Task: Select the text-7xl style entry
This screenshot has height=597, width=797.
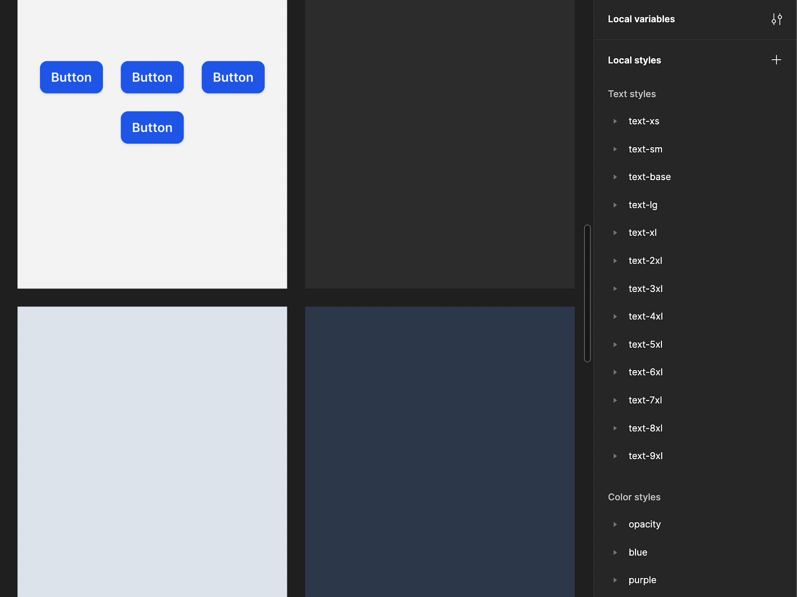Action: tap(645, 400)
